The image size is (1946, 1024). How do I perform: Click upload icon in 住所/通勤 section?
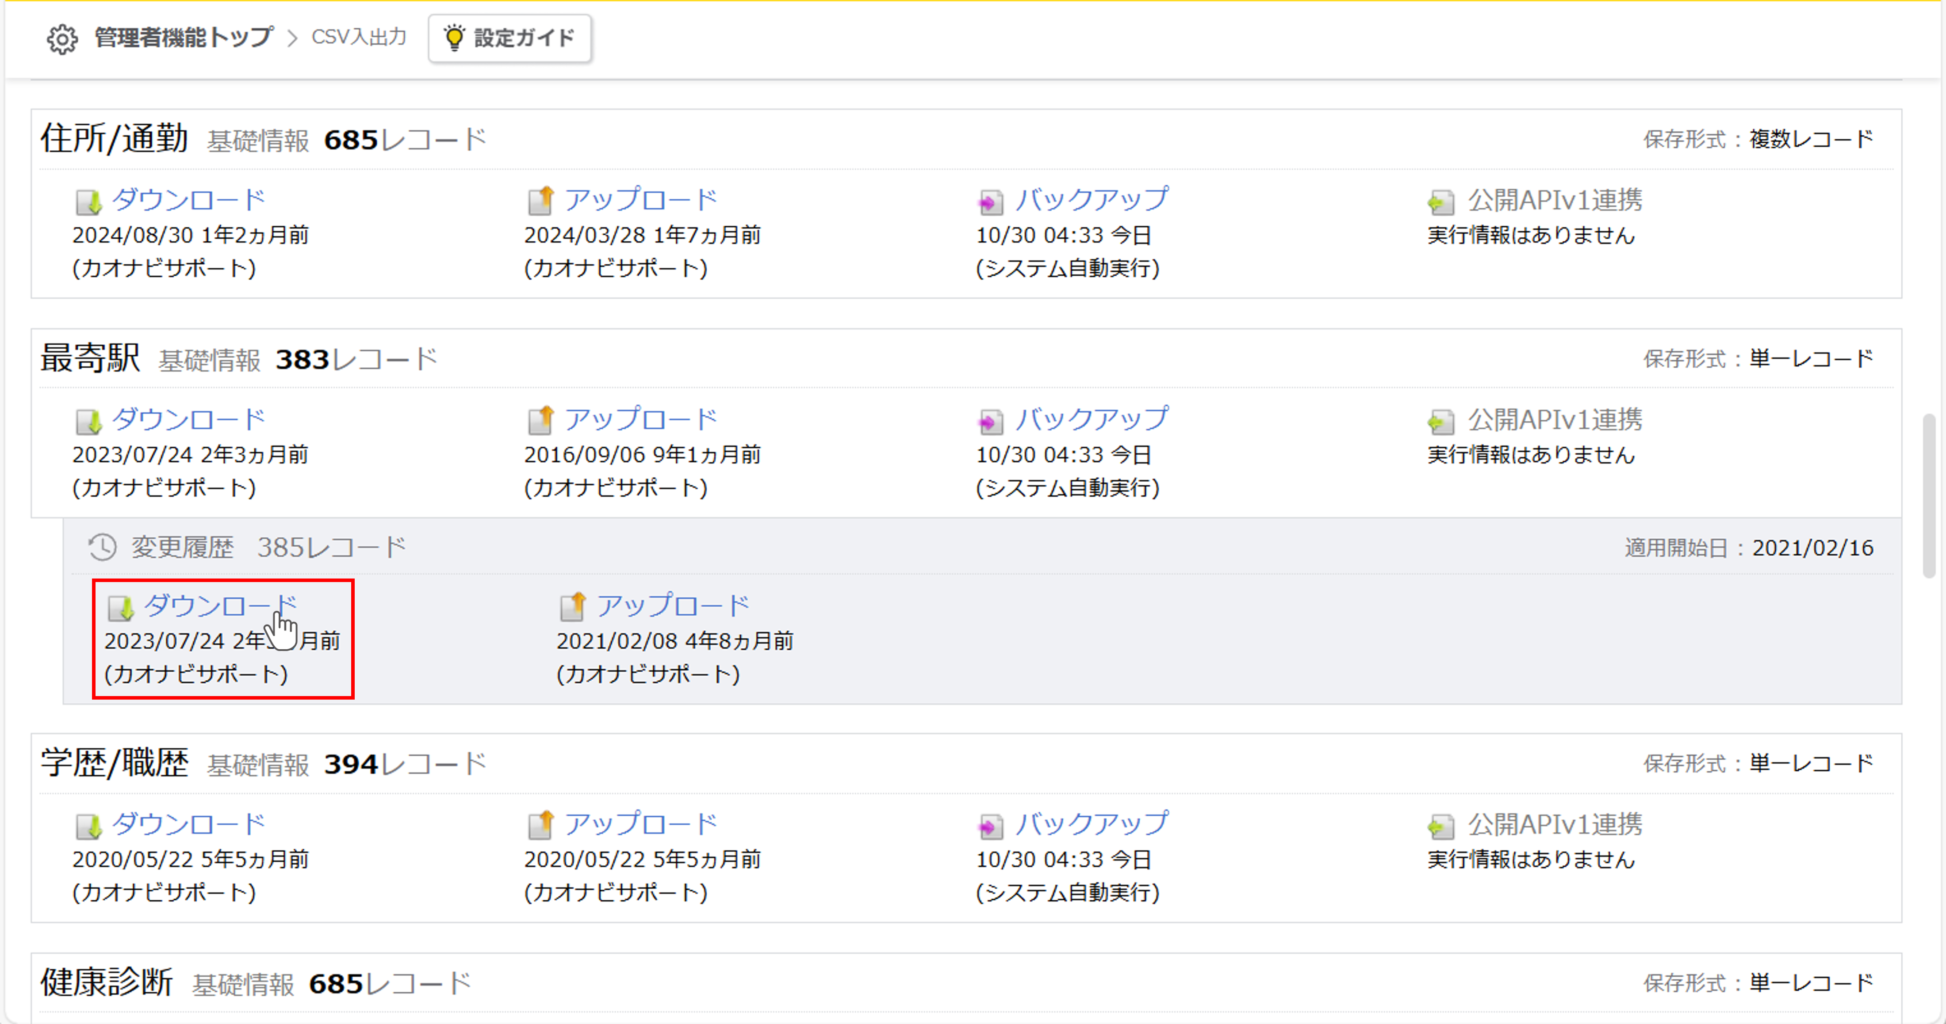click(x=541, y=201)
